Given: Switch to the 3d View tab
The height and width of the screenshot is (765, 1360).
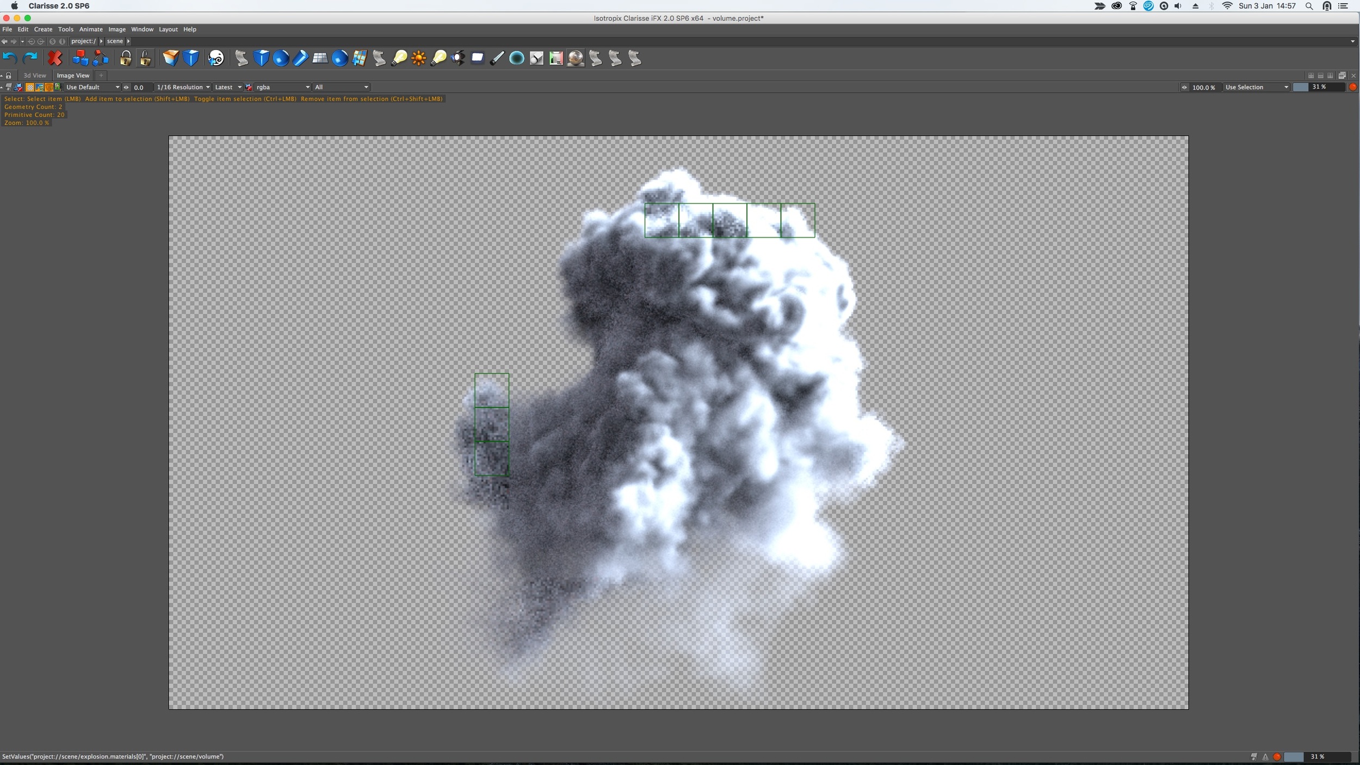Looking at the screenshot, I should (x=34, y=76).
